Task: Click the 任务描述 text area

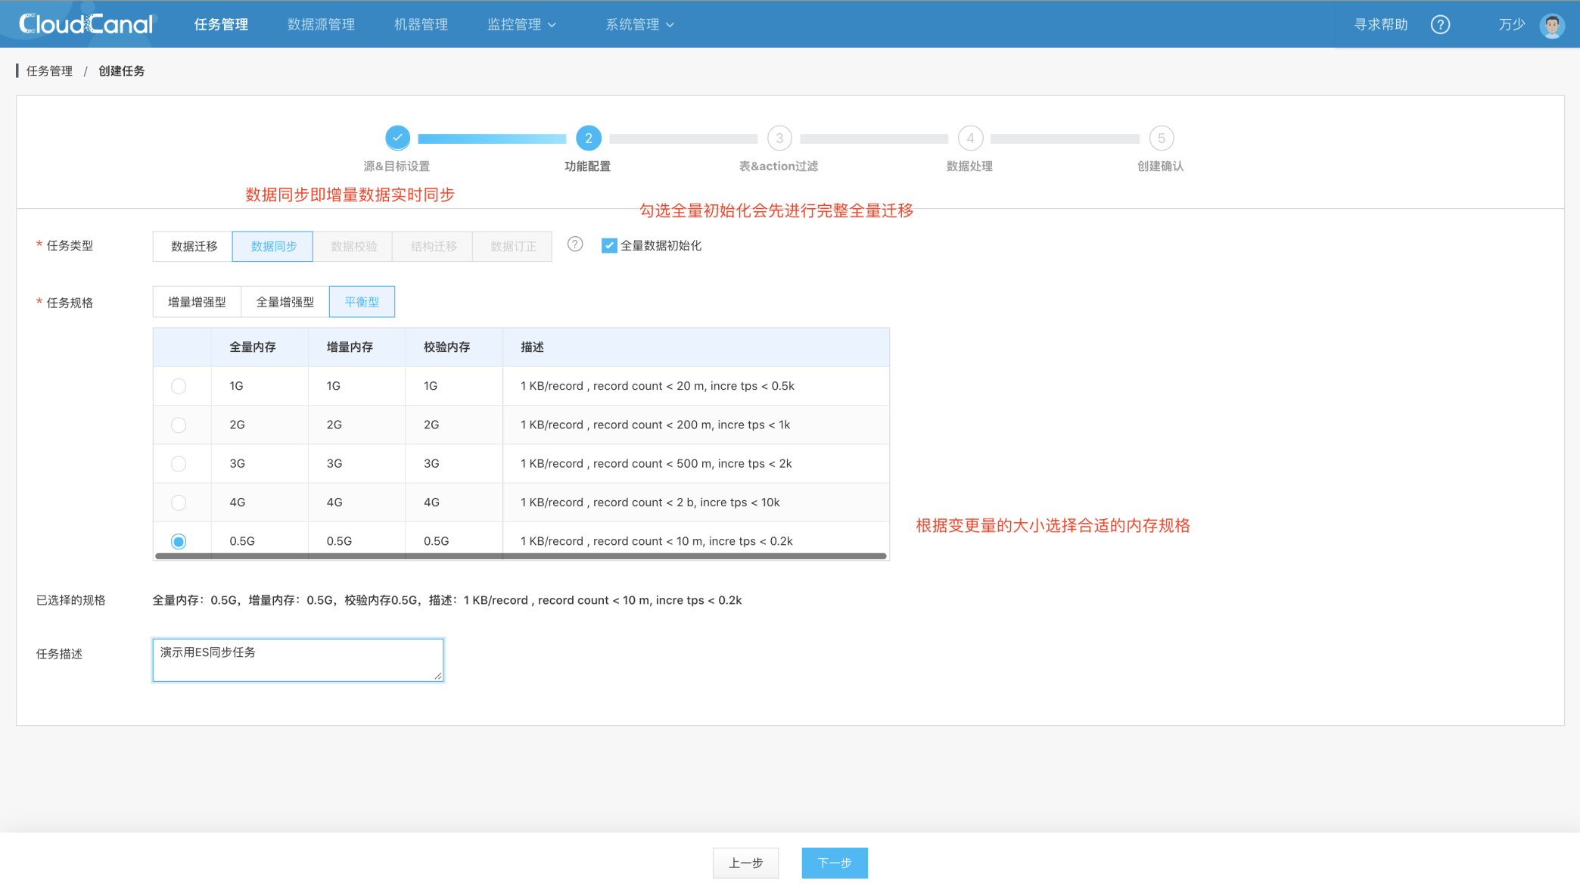Action: tap(297, 660)
